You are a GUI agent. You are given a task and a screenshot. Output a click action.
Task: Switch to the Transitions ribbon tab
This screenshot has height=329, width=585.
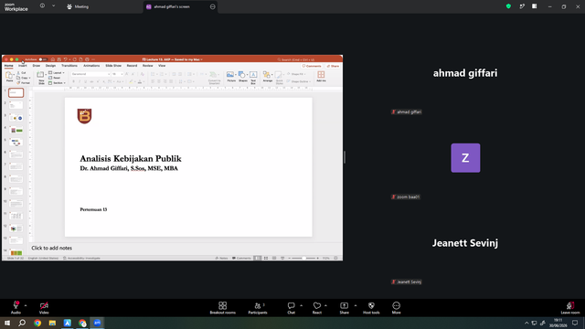point(69,66)
